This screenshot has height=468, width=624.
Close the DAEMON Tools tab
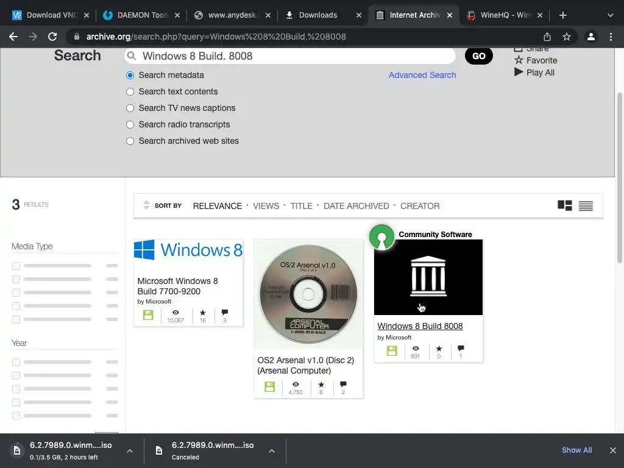(x=177, y=15)
